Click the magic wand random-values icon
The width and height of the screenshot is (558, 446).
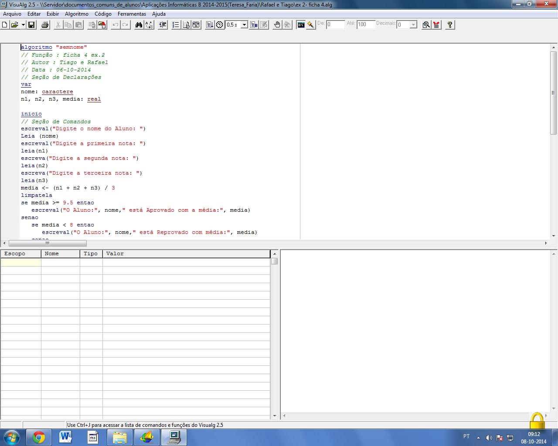tap(311, 25)
